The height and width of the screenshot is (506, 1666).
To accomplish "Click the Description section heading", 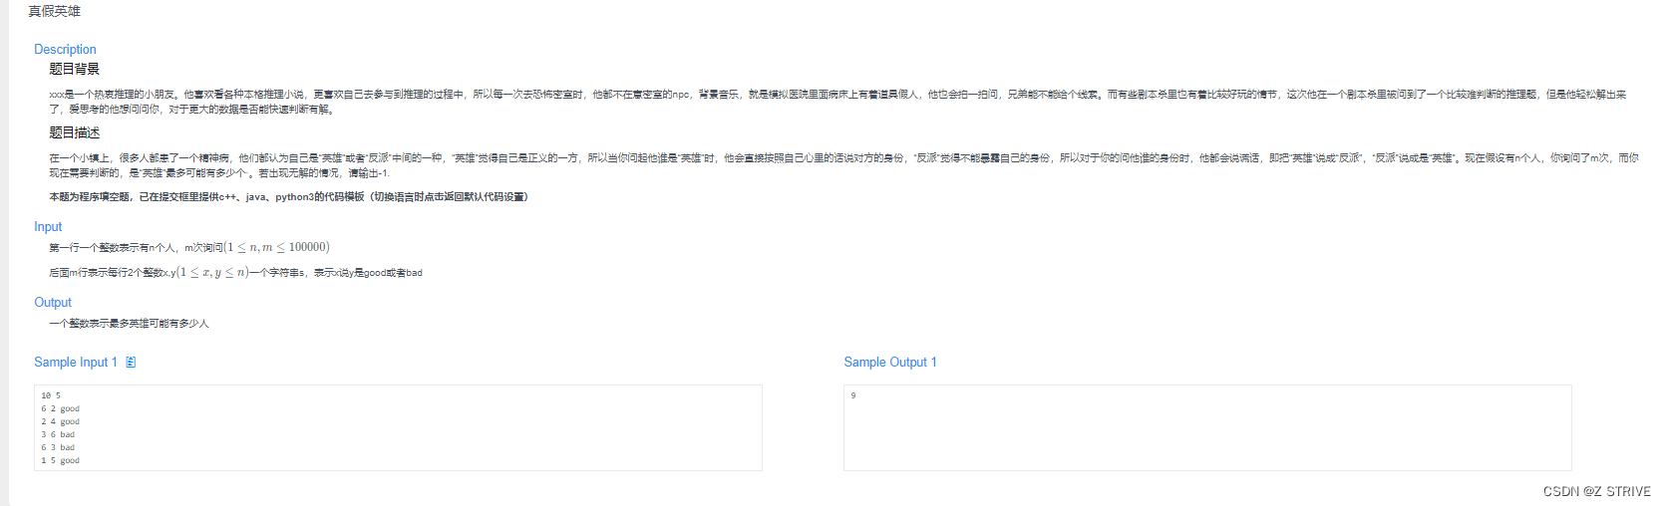I will [x=65, y=49].
